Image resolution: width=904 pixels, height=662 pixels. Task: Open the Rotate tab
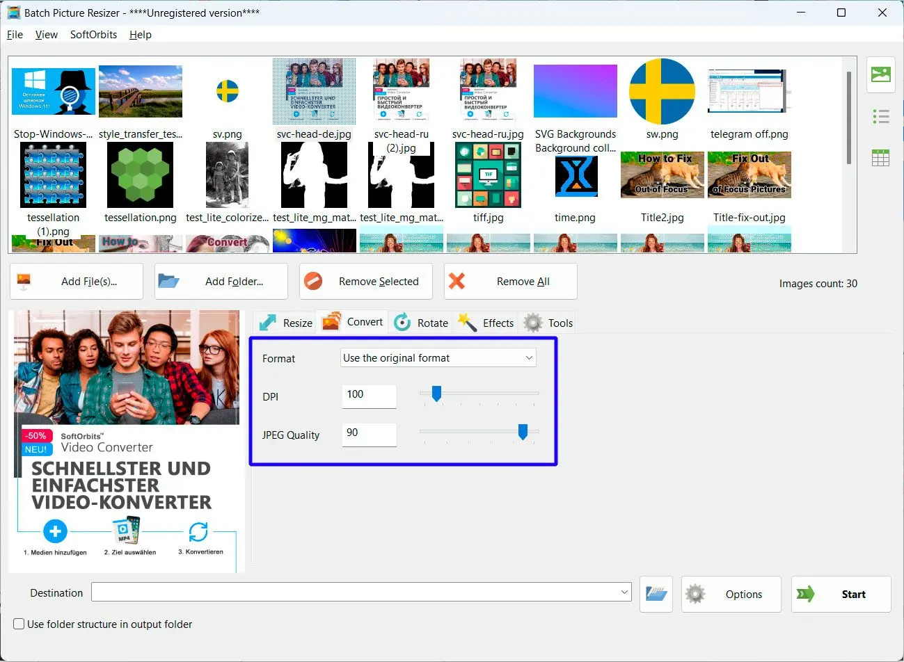coord(421,323)
